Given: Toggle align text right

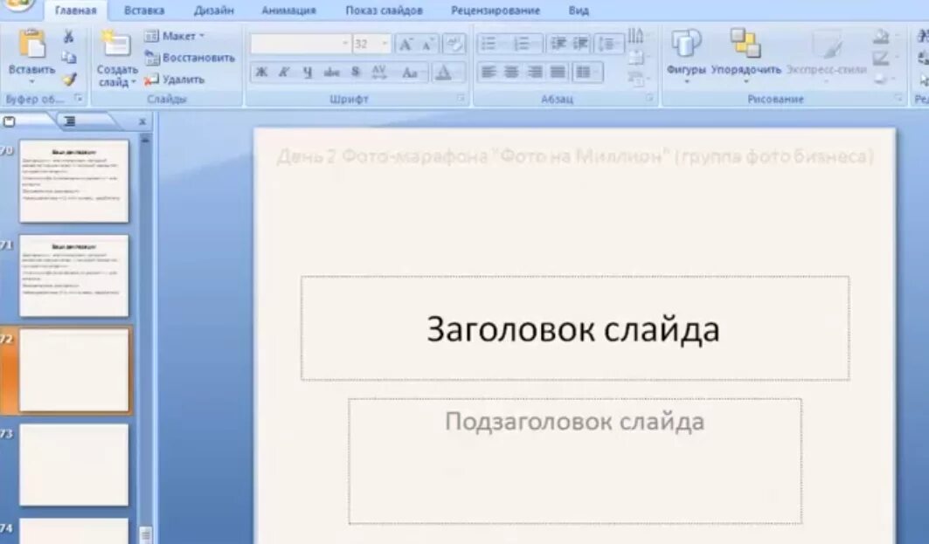Looking at the screenshot, I should (534, 72).
